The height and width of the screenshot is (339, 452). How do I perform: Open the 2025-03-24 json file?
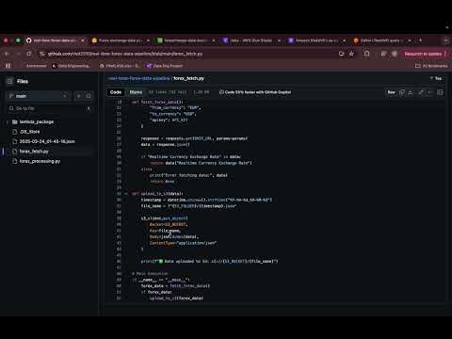pyautogui.click(x=47, y=141)
